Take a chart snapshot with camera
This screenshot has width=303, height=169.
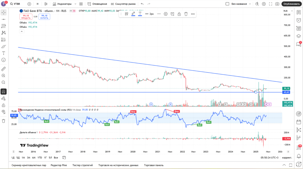pyautogui.click(x=277, y=4)
